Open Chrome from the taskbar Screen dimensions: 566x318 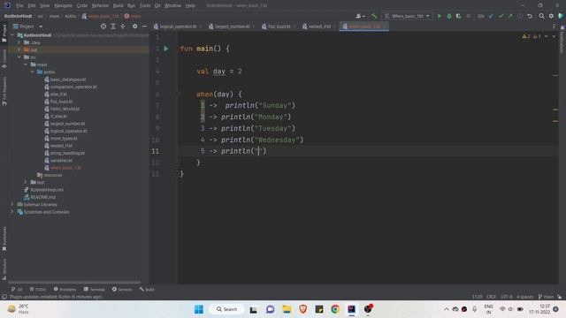335,309
